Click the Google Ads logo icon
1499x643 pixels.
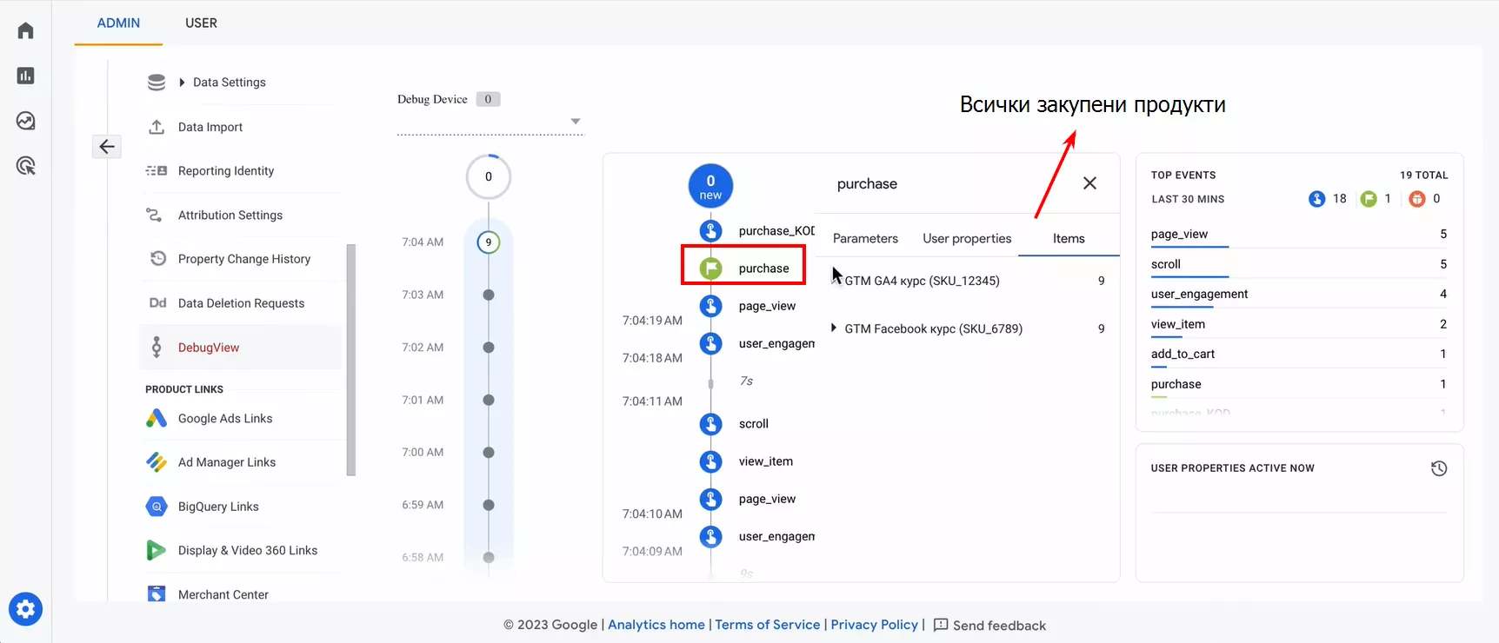[x=157, y=418]
